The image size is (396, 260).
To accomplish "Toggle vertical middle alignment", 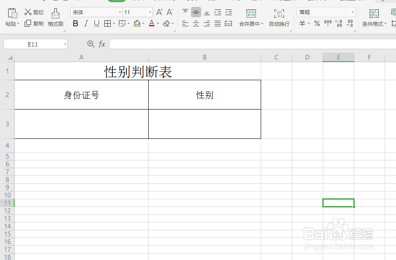I will [x=196, y=12].
